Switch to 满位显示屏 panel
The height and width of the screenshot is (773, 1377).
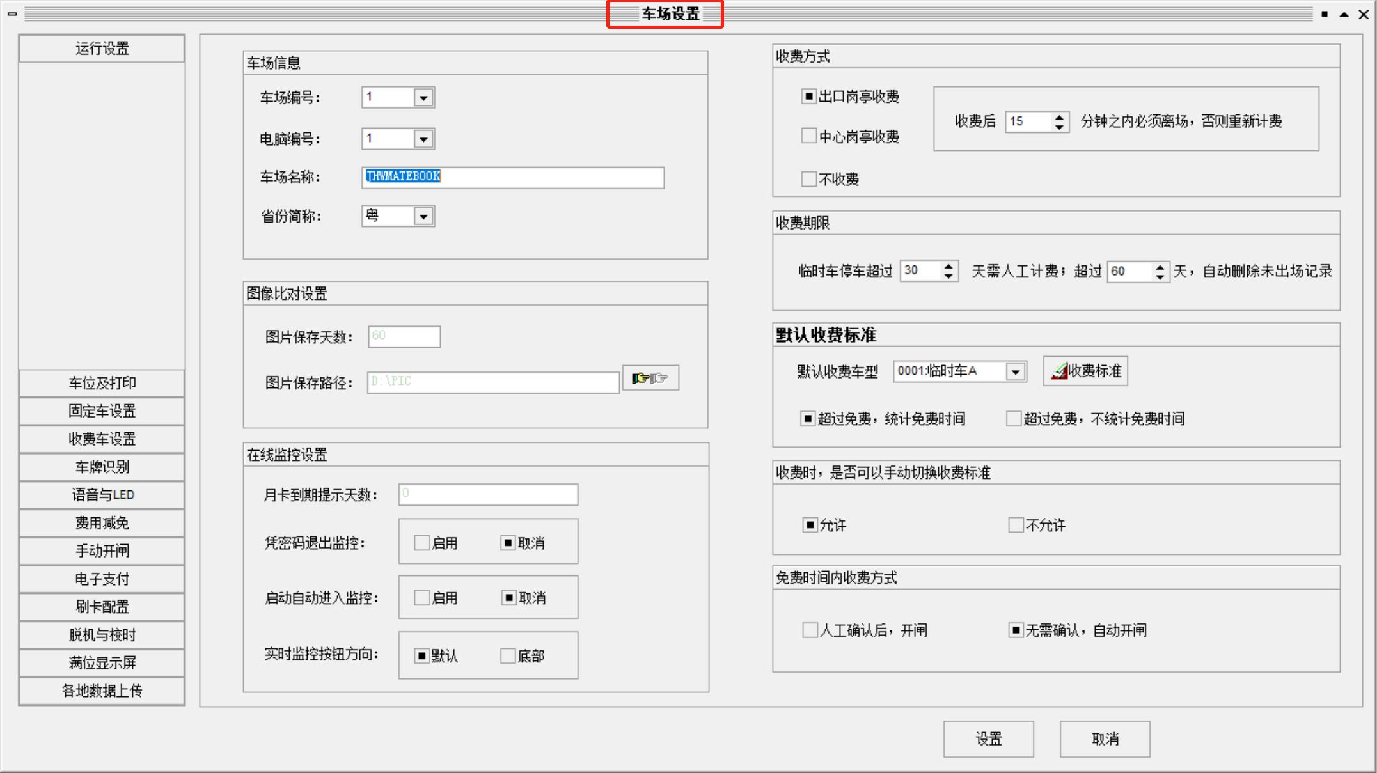pos(101,663)
